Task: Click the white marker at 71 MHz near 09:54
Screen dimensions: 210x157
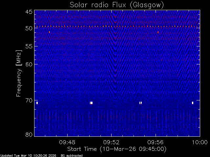Action: (140, 103)
